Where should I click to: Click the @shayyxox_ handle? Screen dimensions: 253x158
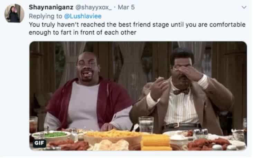(93, 7)
